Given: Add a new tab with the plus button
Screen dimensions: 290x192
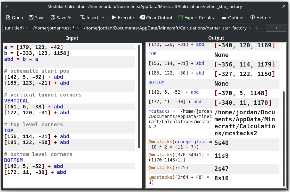Looking at the screenshot, I should tap(276, 28).
